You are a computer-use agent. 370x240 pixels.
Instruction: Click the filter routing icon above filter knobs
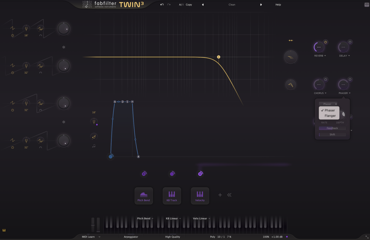point(290,40)
